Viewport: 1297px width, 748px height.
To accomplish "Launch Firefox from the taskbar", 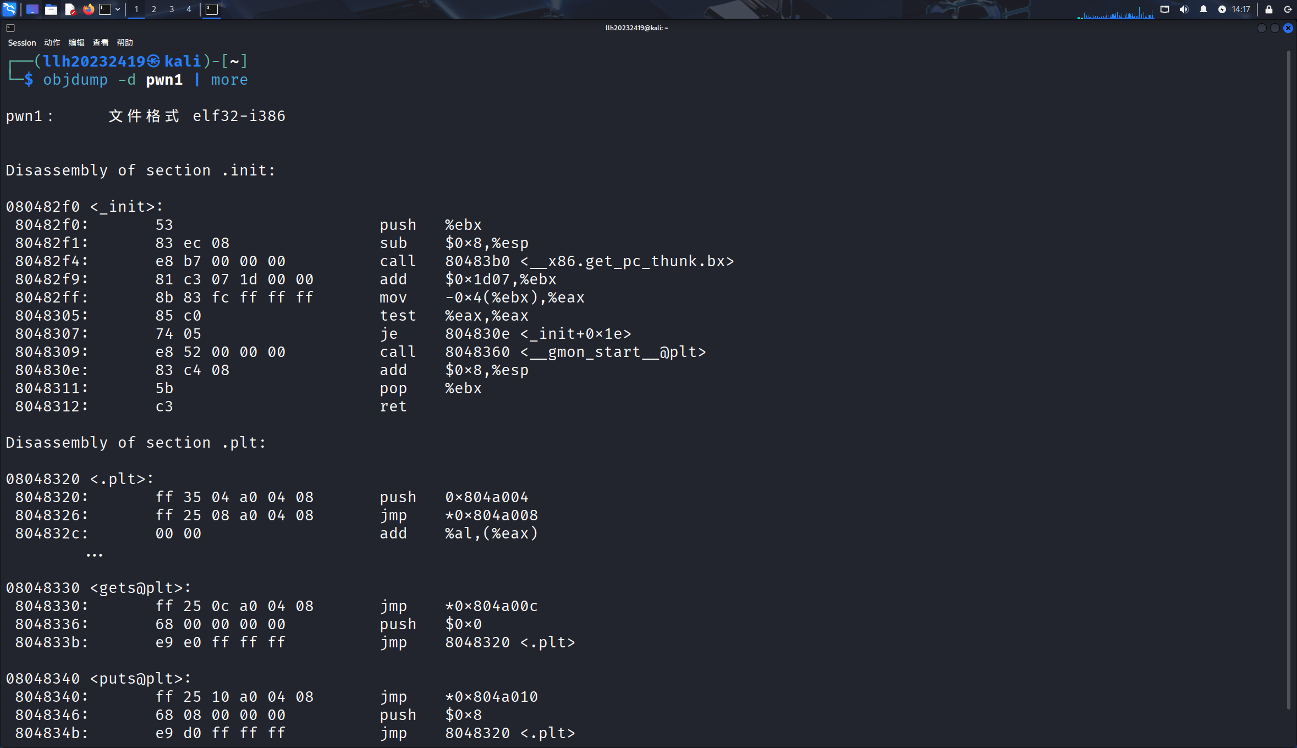I will [x=89, y=9].
